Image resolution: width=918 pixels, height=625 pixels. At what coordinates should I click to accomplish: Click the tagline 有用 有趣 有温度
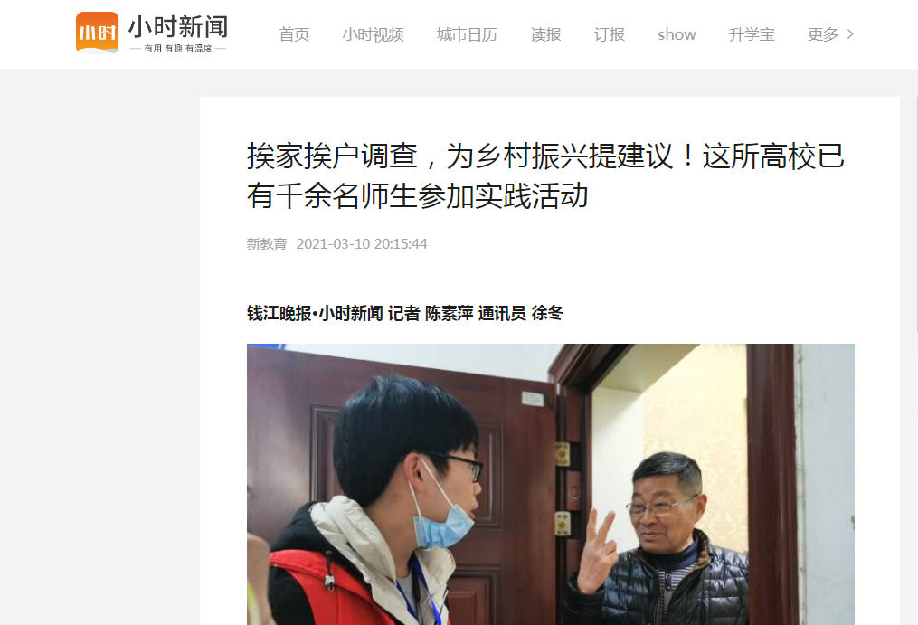click(x=178, y=49)
